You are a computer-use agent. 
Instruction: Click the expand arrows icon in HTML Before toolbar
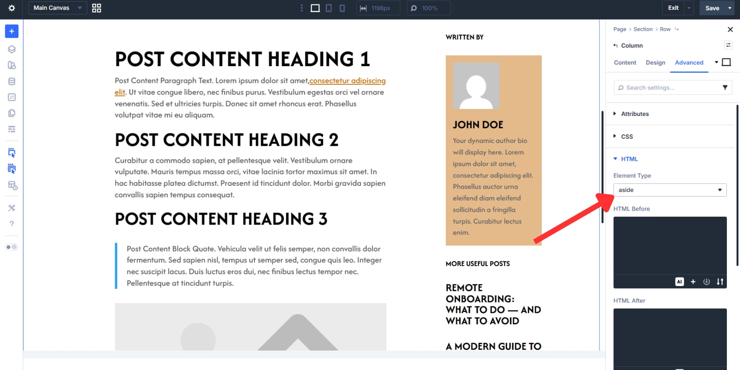pos(720,282)
